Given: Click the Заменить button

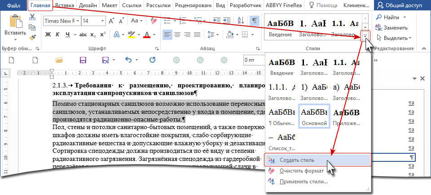Looking at the screenshot, I should [395, 27].
